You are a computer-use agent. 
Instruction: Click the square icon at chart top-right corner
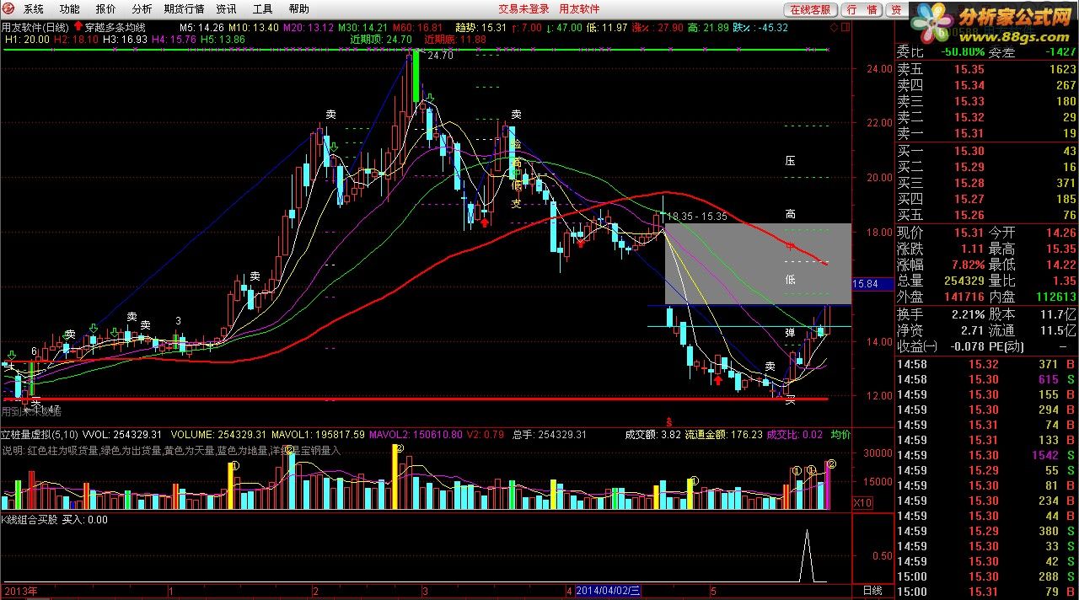click(x=845, y=27)
